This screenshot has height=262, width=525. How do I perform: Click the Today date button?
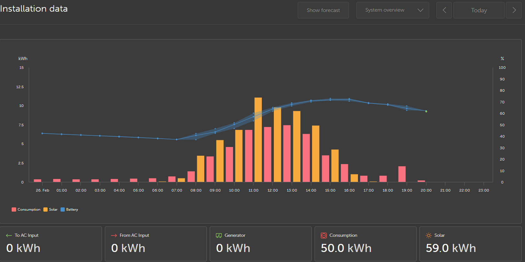pyautogui.click(x=479, y=10)
